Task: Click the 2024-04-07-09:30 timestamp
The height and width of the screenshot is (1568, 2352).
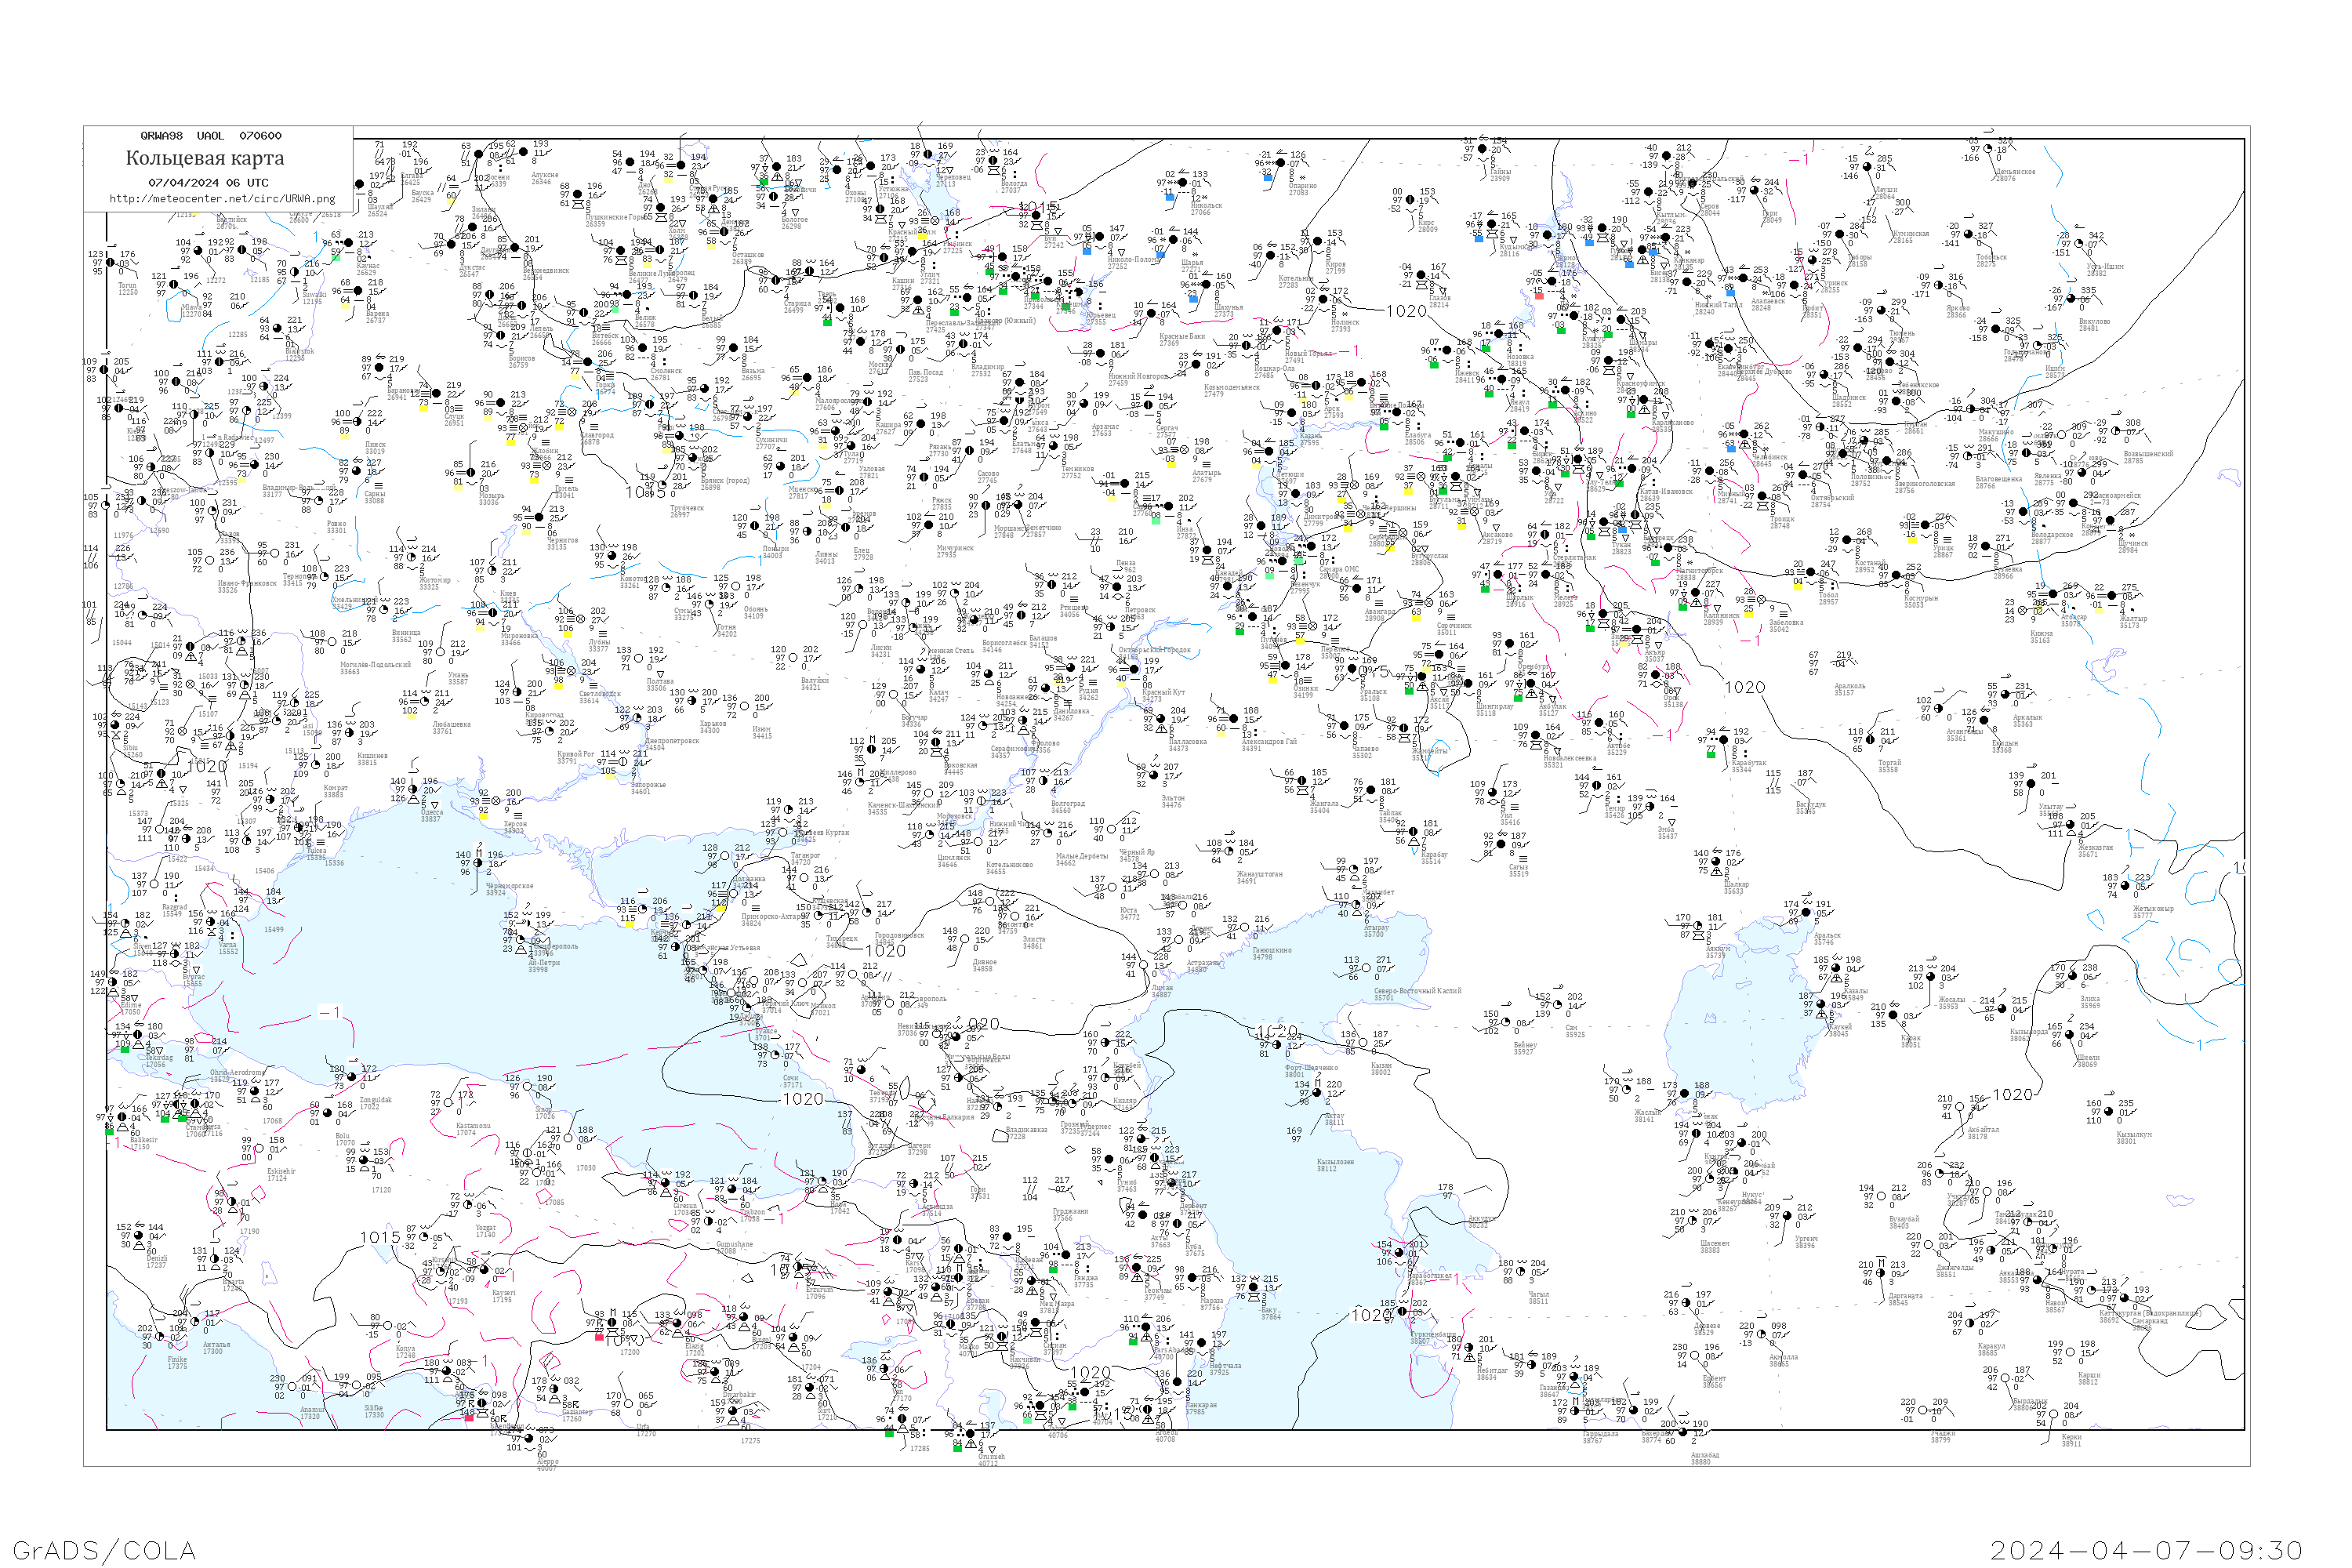Action: click(x=2146, y=1550)
